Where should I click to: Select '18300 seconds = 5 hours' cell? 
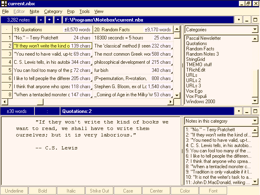[x=133, y=38]
